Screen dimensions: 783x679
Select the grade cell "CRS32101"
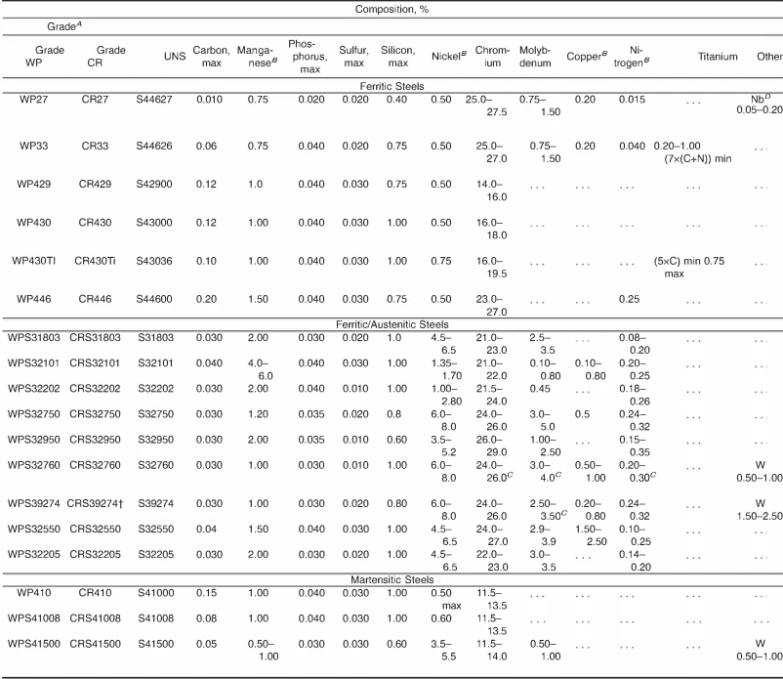95,362
